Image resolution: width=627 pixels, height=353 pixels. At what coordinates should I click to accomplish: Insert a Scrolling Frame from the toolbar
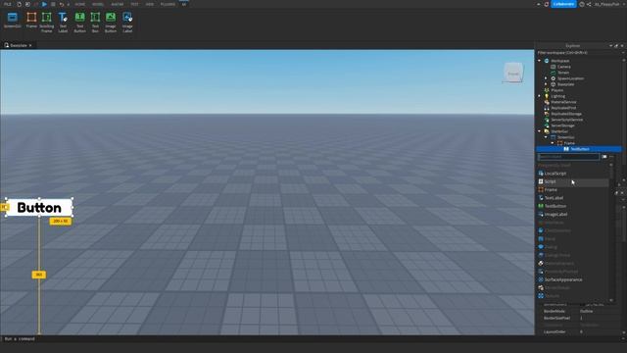pyautogui.click(x=46, y=23)
